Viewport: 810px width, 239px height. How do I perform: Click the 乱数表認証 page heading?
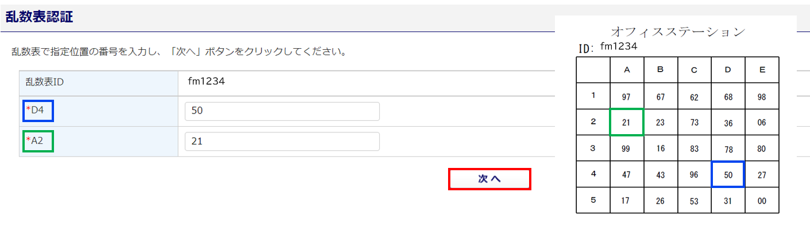click(40, 17)
